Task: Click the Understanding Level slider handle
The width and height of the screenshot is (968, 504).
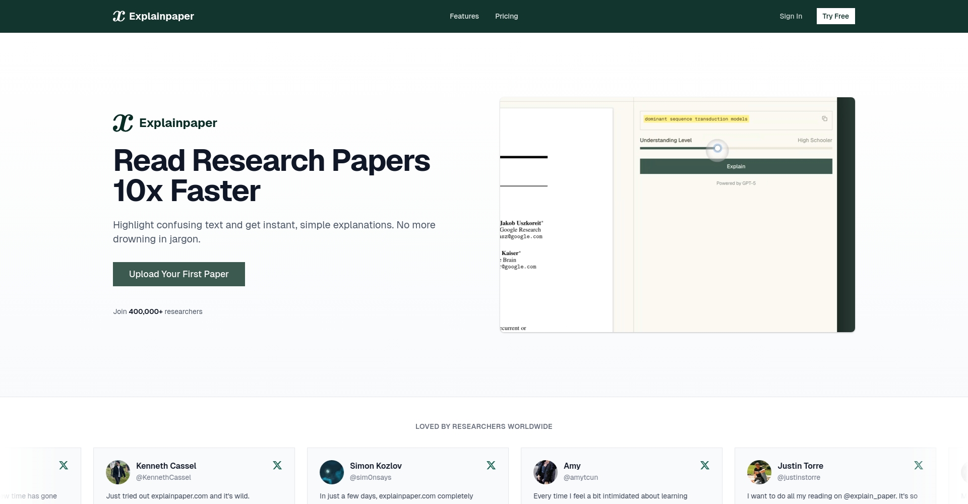Action: pyautogui.click(x=717, y=148)
